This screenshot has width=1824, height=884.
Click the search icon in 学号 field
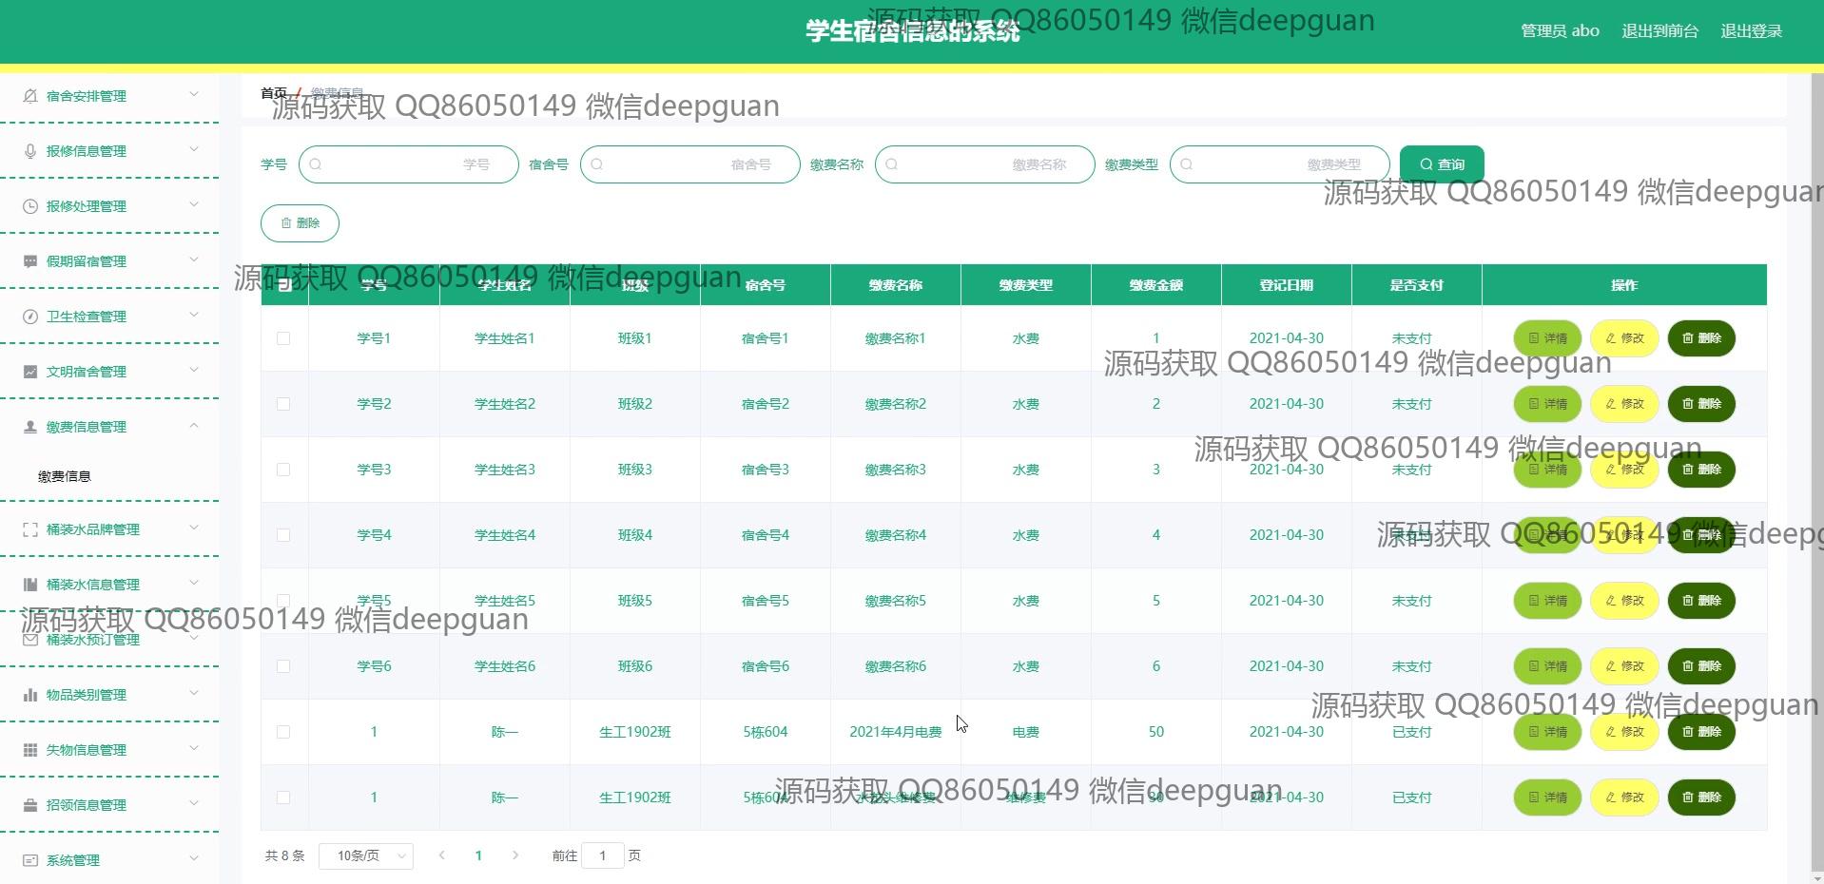click(316, 164)
